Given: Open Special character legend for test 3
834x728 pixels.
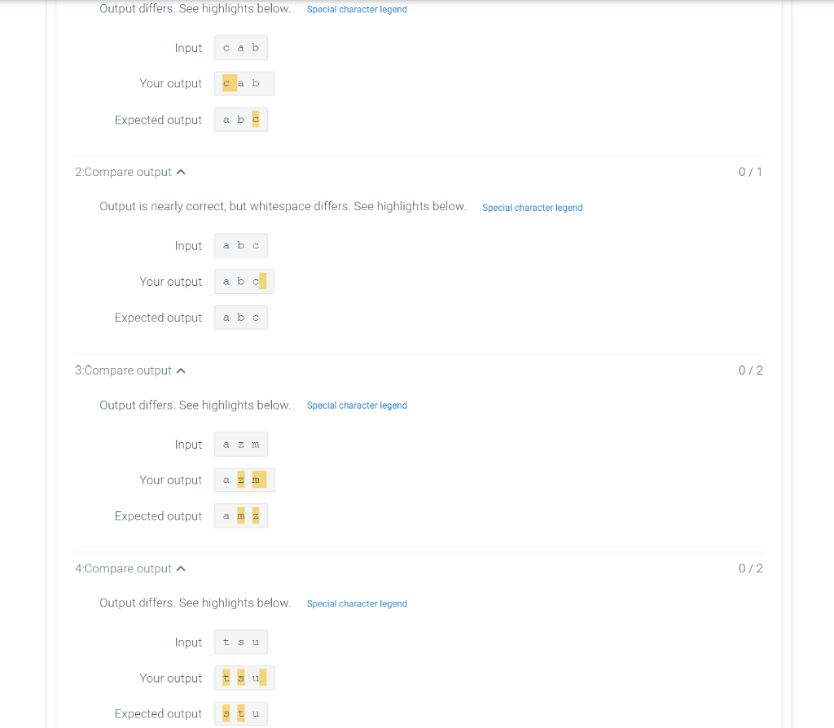Looking at the screenshot, I should click(357, 406).
